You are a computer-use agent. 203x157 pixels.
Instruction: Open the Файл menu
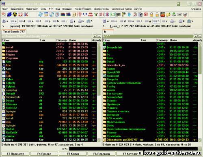(x=5, y=9)
